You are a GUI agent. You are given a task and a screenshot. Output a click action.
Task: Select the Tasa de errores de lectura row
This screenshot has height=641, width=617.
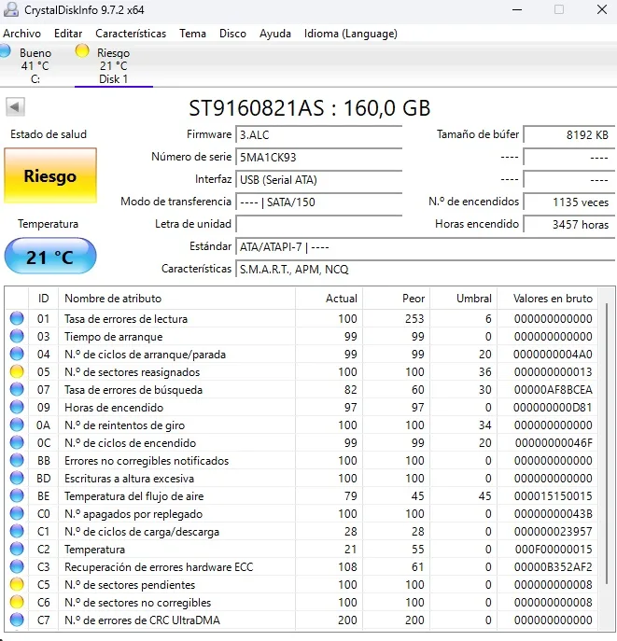coord(301,318)
